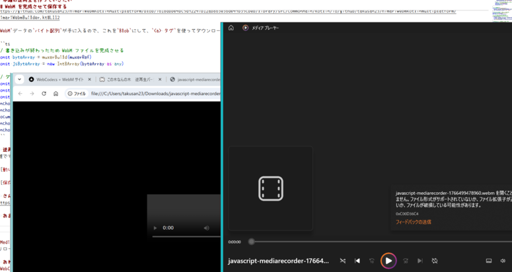Click the Media Player seek bar
This screenshot has width=512, height=272.
370,242
